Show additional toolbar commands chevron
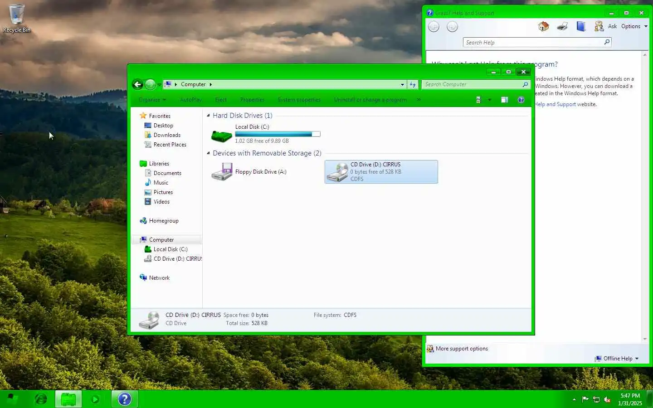This screenshot has width=653, height=408. [x=419, y=100]
